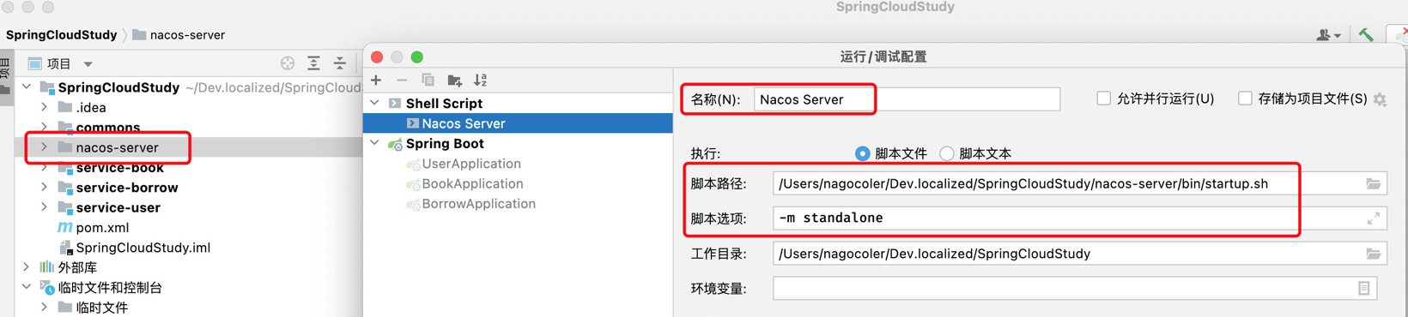
Task: Locate opened file in project tree
Action: [x=288, y=63]
